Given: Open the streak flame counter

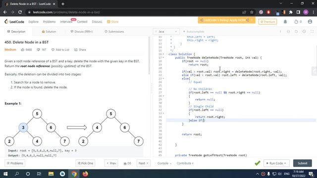Looking at the screenshot, I should pos(298,22).
